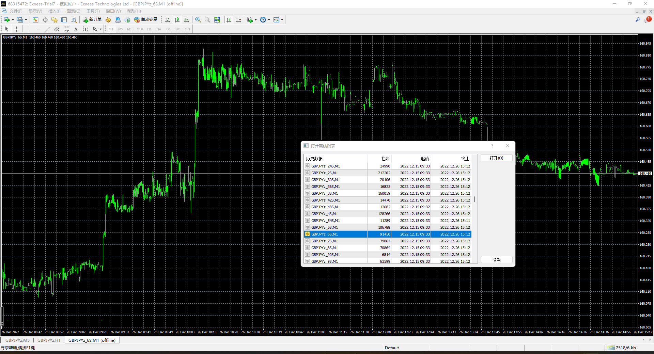
Task: Expand the new chart dropdown arrow
Action: point(13,20)
